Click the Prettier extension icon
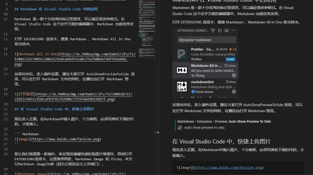313x175 pixels. pos(182,54)
